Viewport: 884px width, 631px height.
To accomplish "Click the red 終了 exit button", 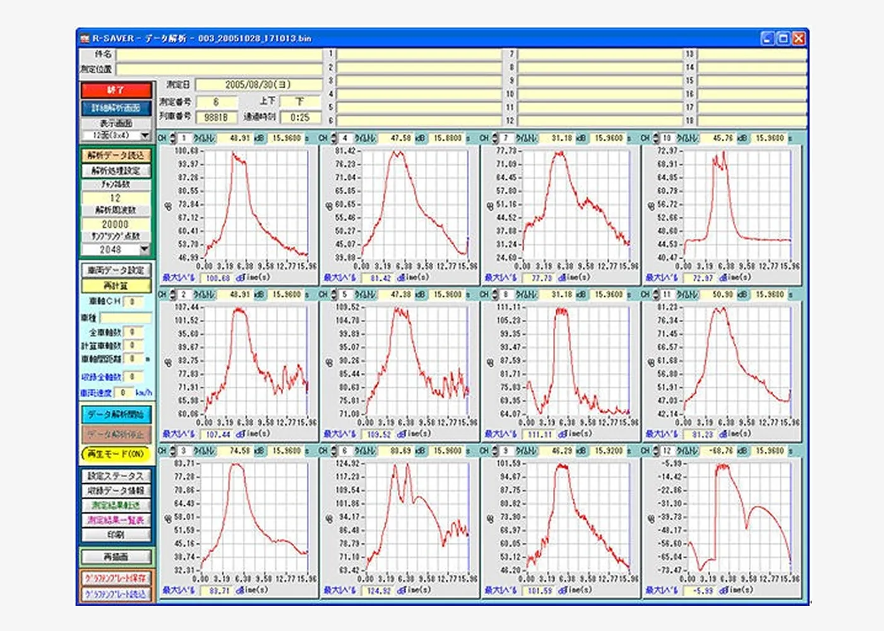I will (116, 90).
